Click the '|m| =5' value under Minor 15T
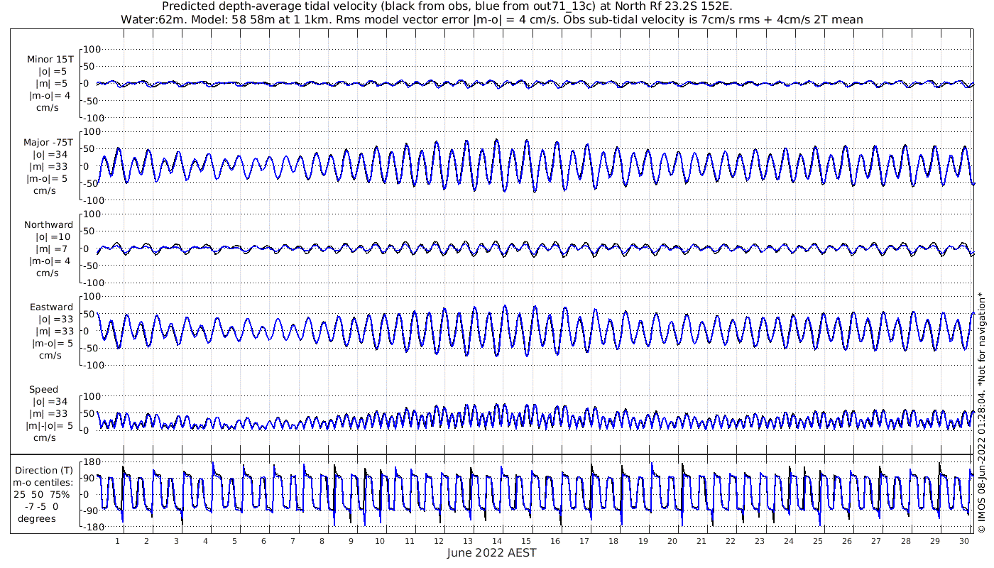Viewport: 994px width, 568px height. click(x=52, y=84)
